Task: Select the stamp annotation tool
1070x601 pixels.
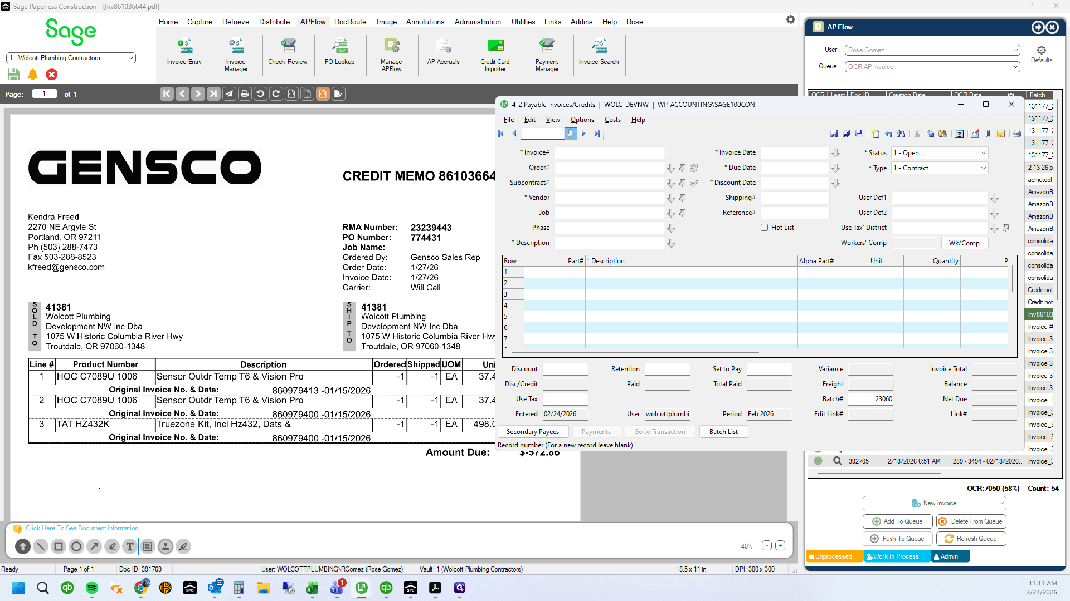Action: click(166, 546)
